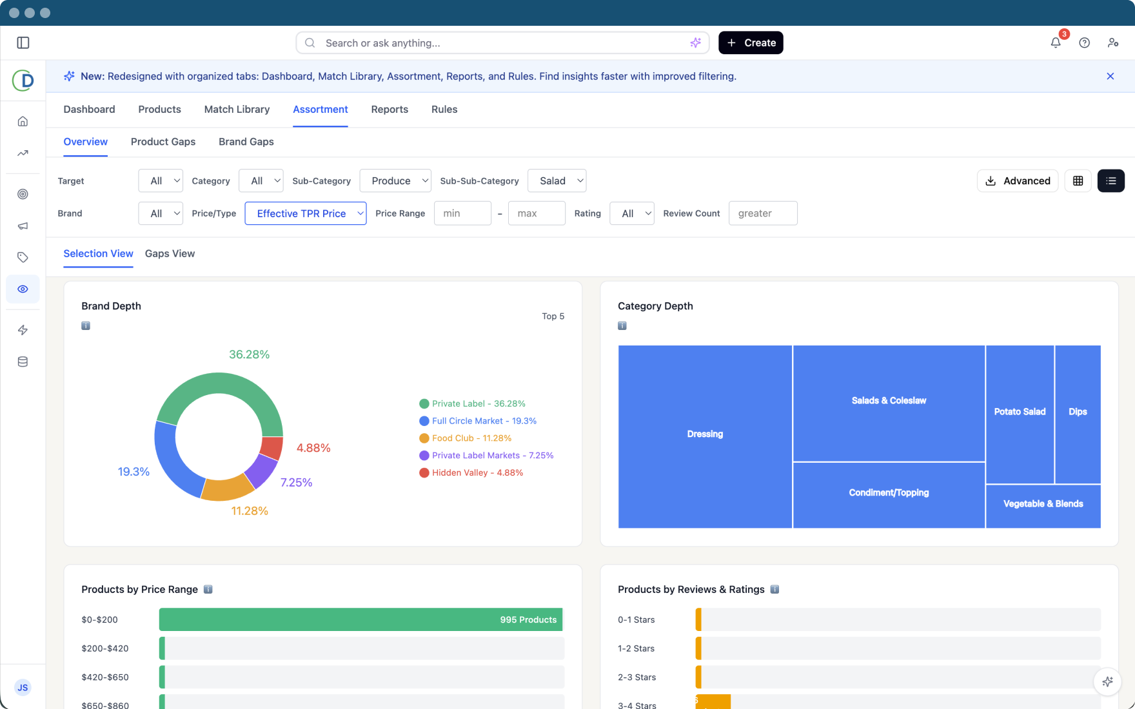Open the notifications bell
The image size is (1135, 709).
(x=1056, y=43)
